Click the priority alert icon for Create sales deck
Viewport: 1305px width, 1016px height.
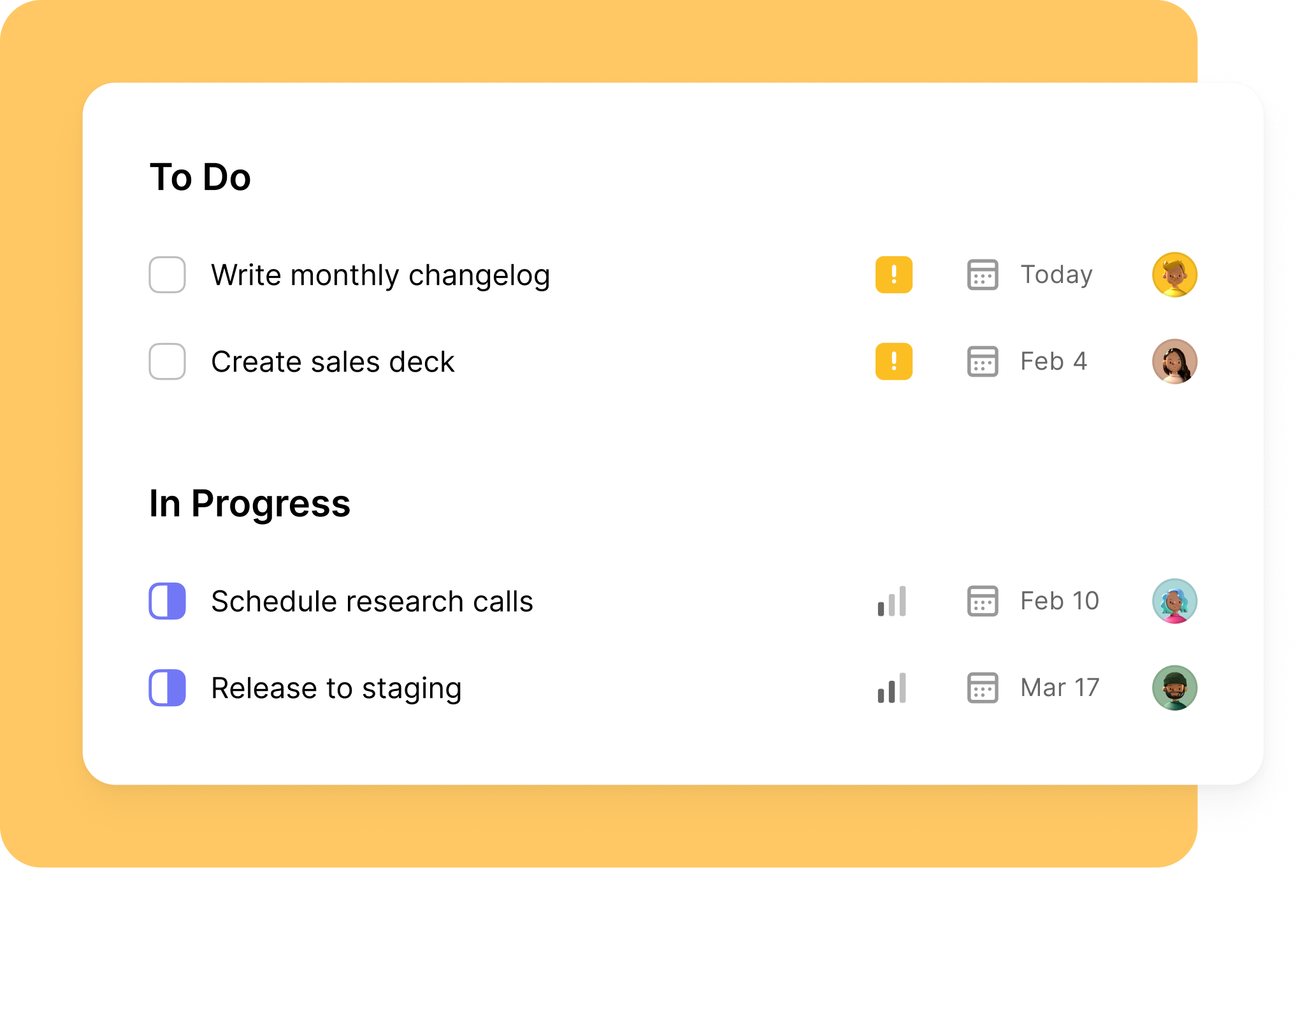(x=893, y=361)
